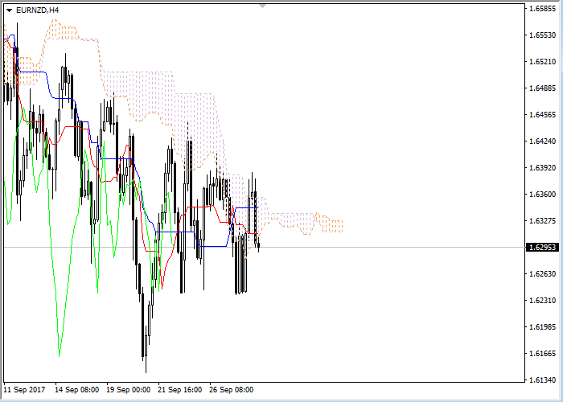This screenshot has height=402, width=563.
Task: Click the EURNZD,H4 chart title
Action: (x=37, y=10)
